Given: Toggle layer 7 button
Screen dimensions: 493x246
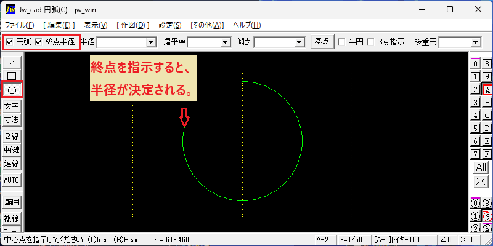Looking at the screenshot, I should [x=475, y=154].
